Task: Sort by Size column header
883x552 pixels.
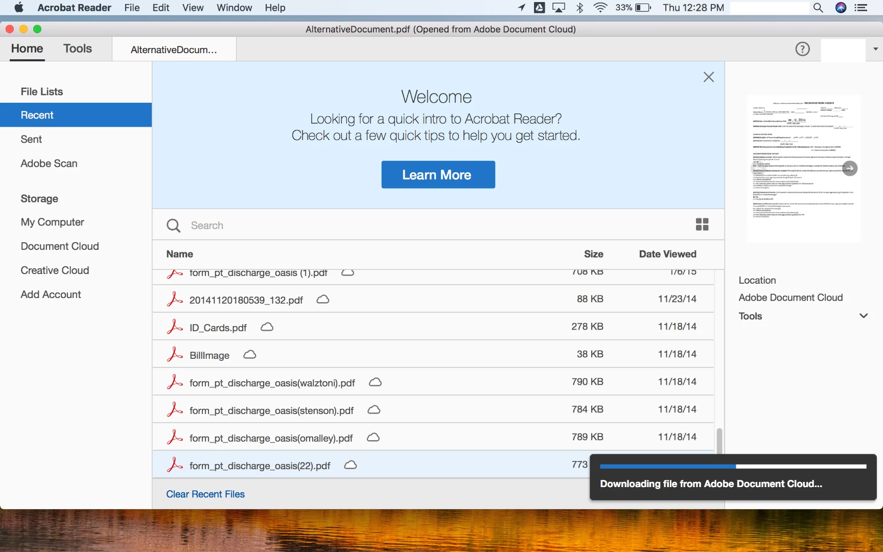Action: point(593,254)
